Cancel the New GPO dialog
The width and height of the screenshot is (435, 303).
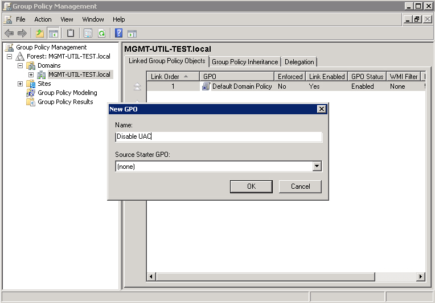pyautogui.click(x=300, y=186)
